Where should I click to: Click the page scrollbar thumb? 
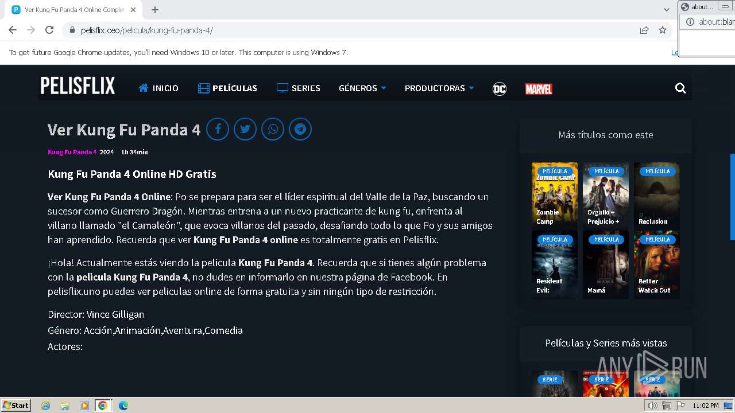point(732,196)
